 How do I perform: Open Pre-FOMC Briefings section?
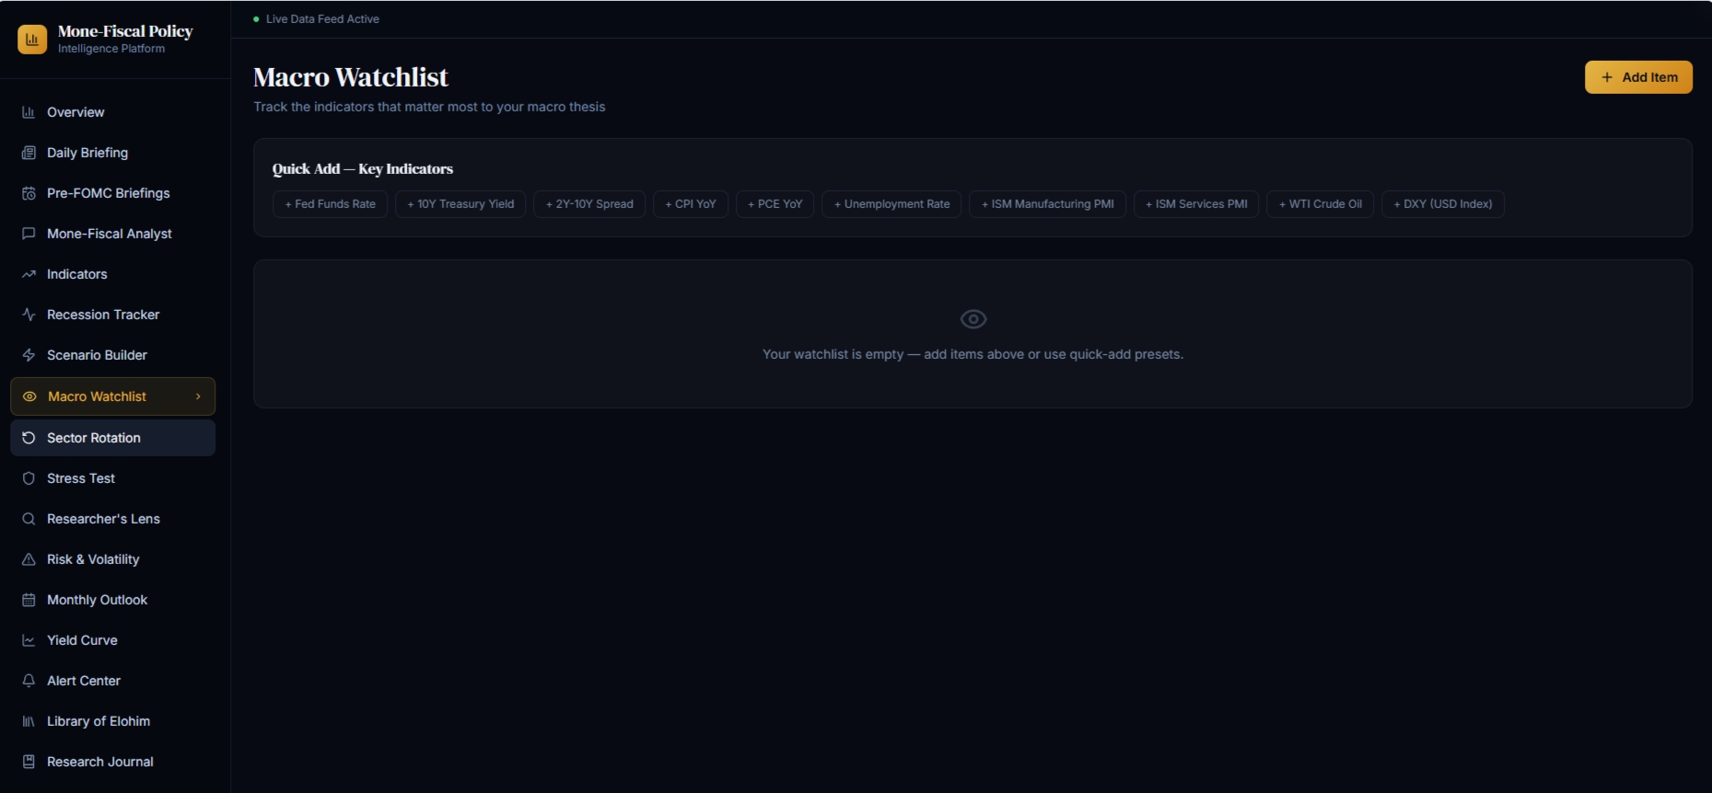[x=112, y=193]
